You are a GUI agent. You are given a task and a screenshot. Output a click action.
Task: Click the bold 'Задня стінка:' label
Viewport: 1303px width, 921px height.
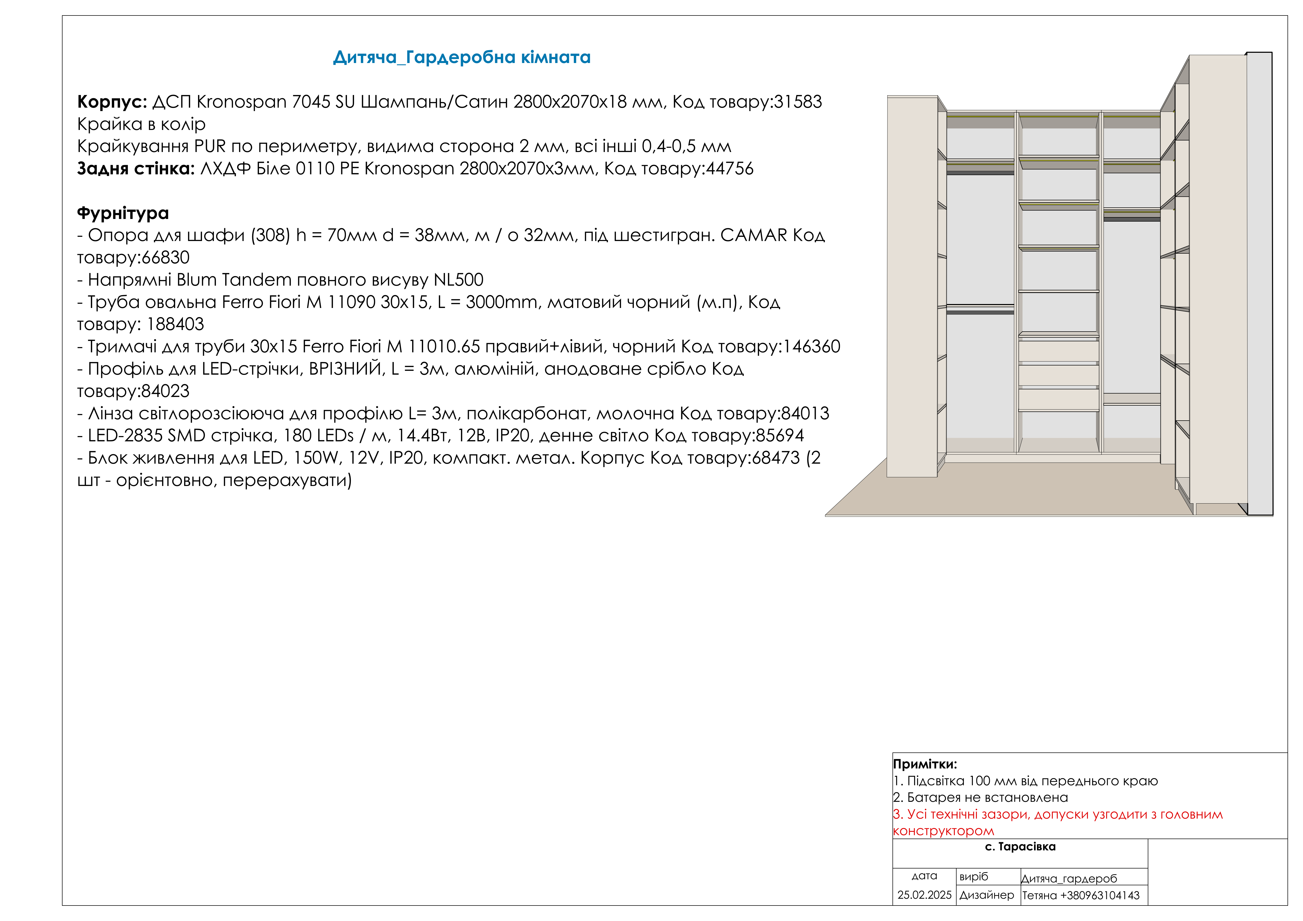136,169
